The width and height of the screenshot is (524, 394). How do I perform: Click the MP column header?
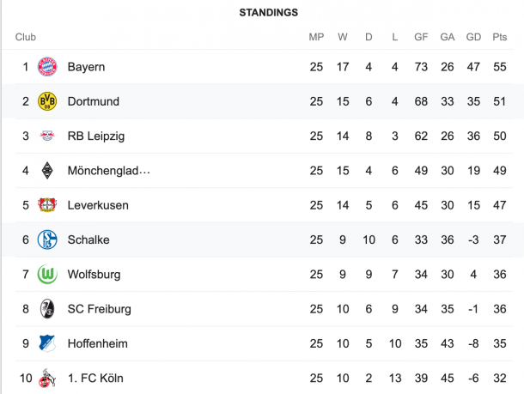tap(316, 37)
